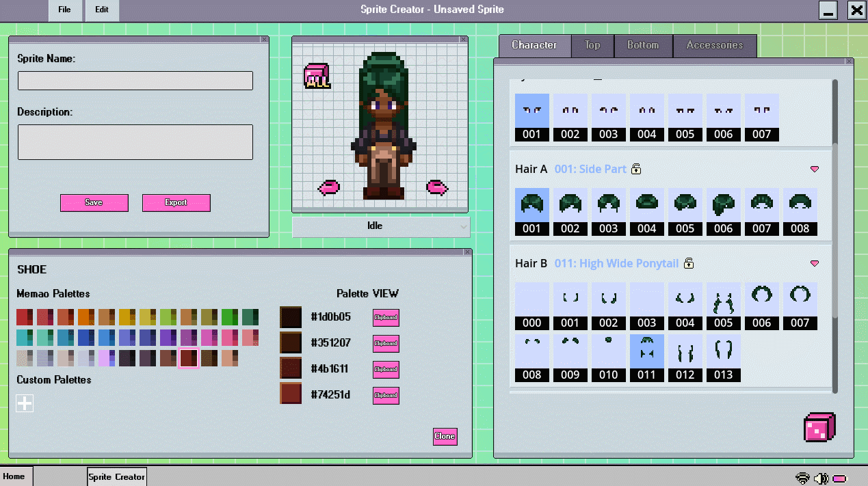Screen dimensions: 868x486
Task: Click the Export button
Action: pyautogui.click(x=176, y=203)
